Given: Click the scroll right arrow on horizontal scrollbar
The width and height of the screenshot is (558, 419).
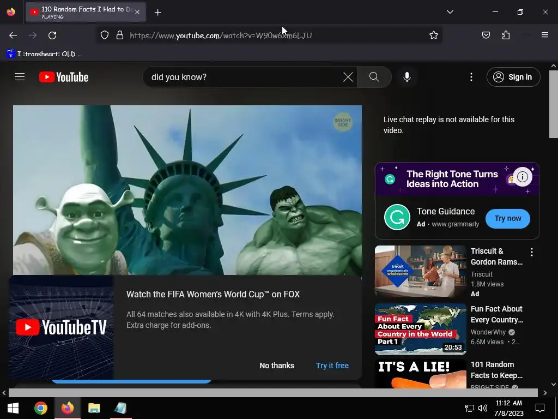Looking at the screenshot, I should click(x=545, y=393).
